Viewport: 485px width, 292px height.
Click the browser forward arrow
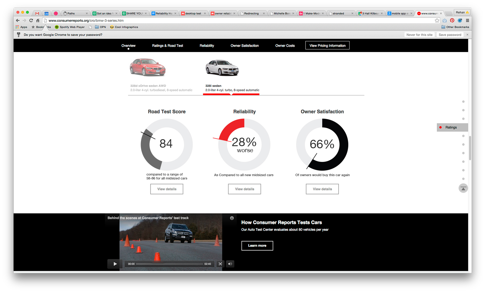tap(24, 21)
